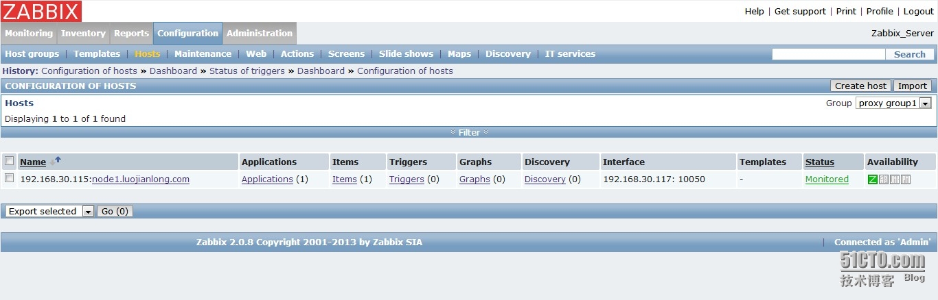
Task: Go to Host groups submenu
Action: (32, 54)
